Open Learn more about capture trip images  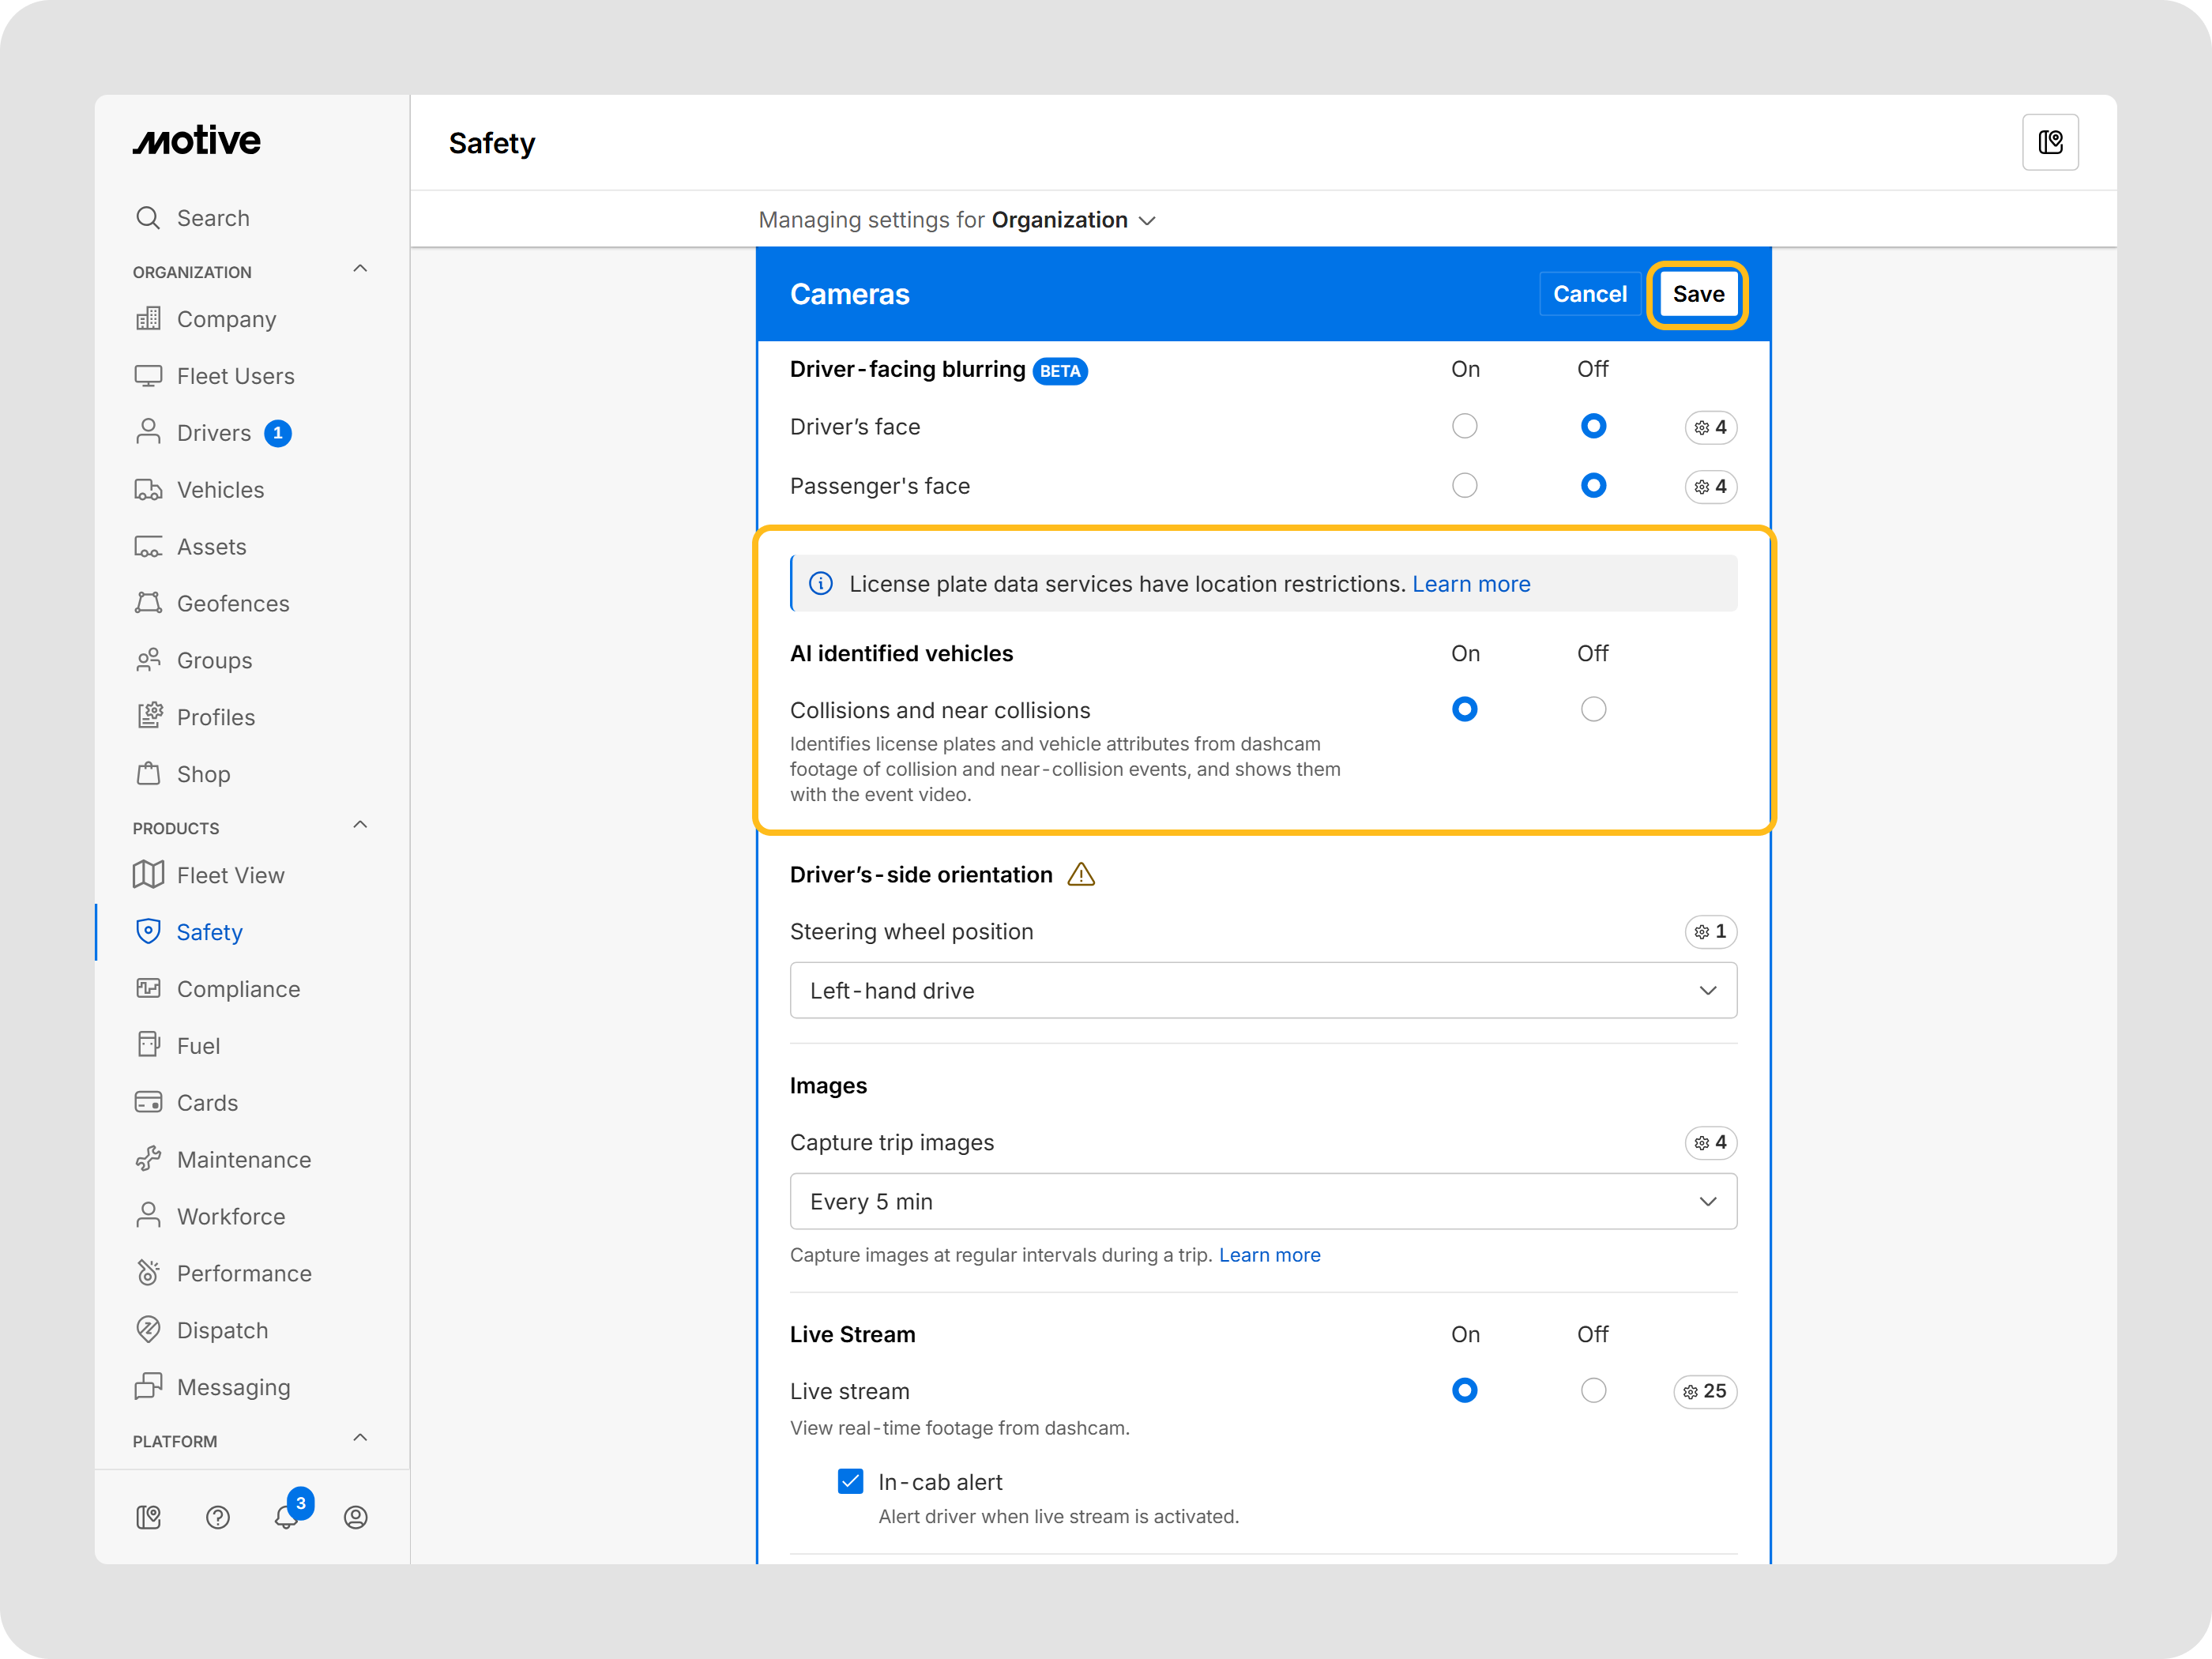(1269, 1254)
